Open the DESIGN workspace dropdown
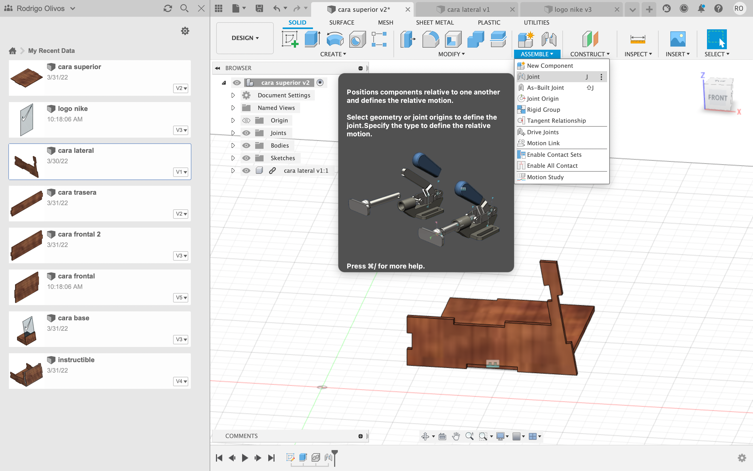The width and height of the screenshot is (753, 471). [245, 38]
